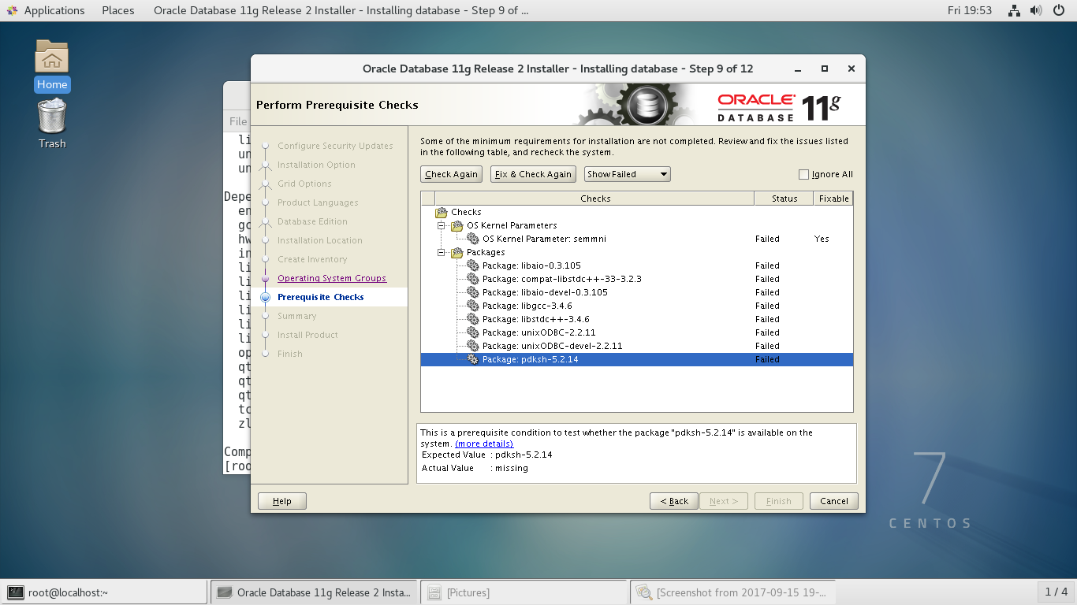The height and width of the screenshot is (605, 1077).
Task: Select row Package: libaio-0.3.105
Action: [637, 265]
